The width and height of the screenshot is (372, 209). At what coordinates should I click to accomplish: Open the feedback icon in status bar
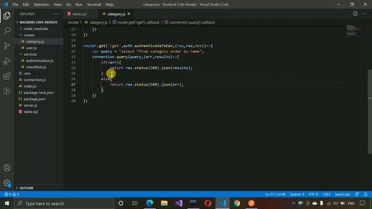pyautogui.click(x=357, y=194)
